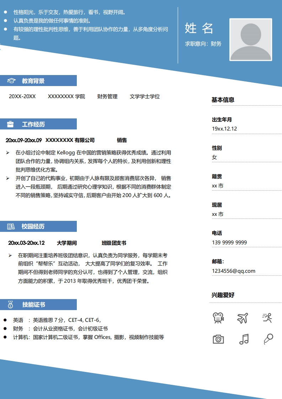The height and width of the screenshot is (399, 282).
Task: Click the birth date 19xx.12.12 field
Action: click(x=224, y=129)
